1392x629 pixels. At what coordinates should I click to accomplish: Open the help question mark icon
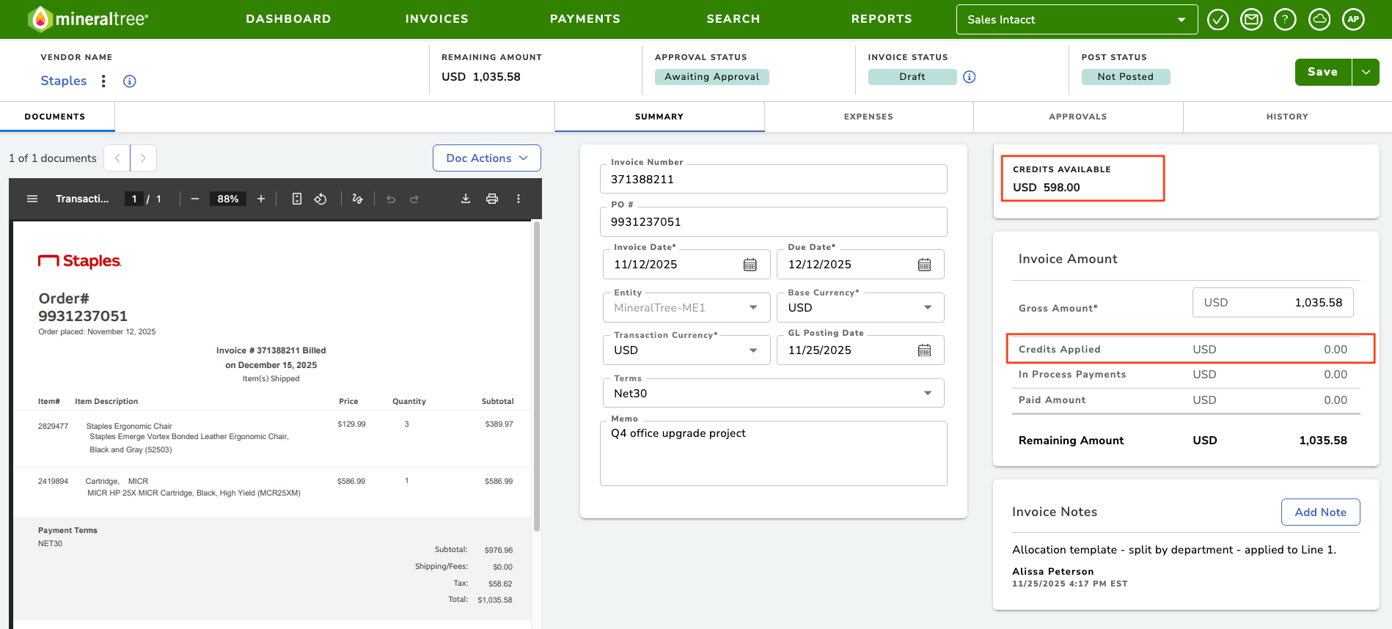(x=1285, y=20)
